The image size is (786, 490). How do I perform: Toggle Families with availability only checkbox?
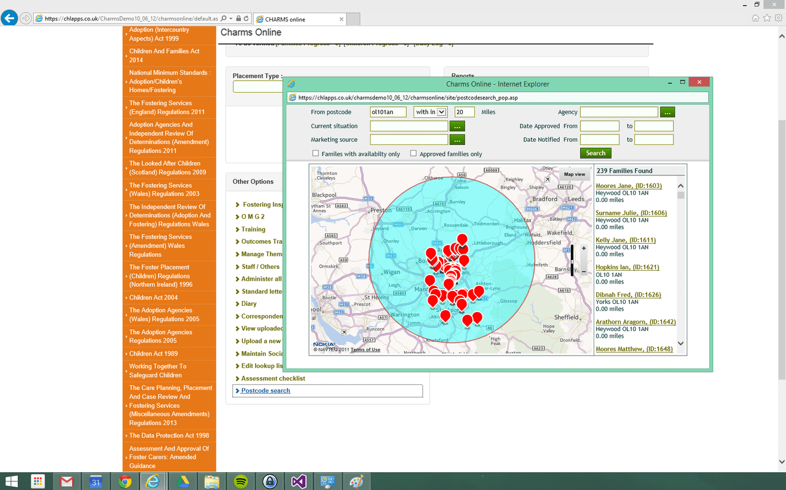(315, 154)
